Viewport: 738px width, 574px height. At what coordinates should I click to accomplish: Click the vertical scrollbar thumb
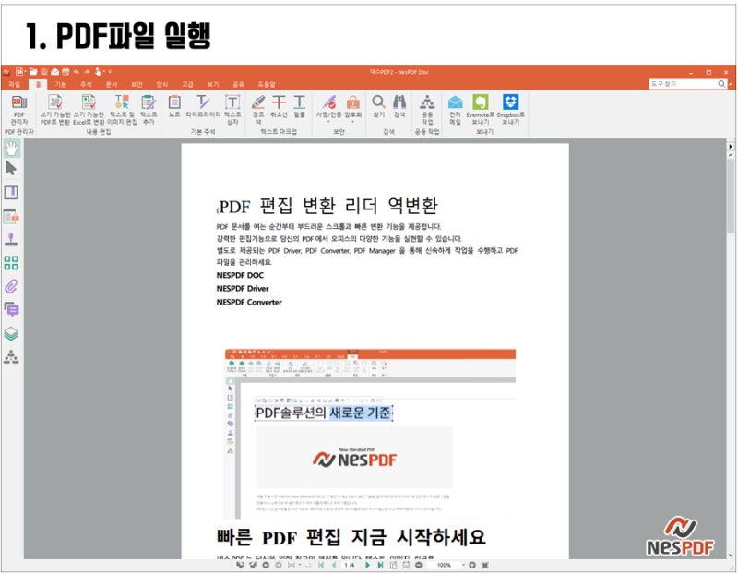tap(731, 197)
